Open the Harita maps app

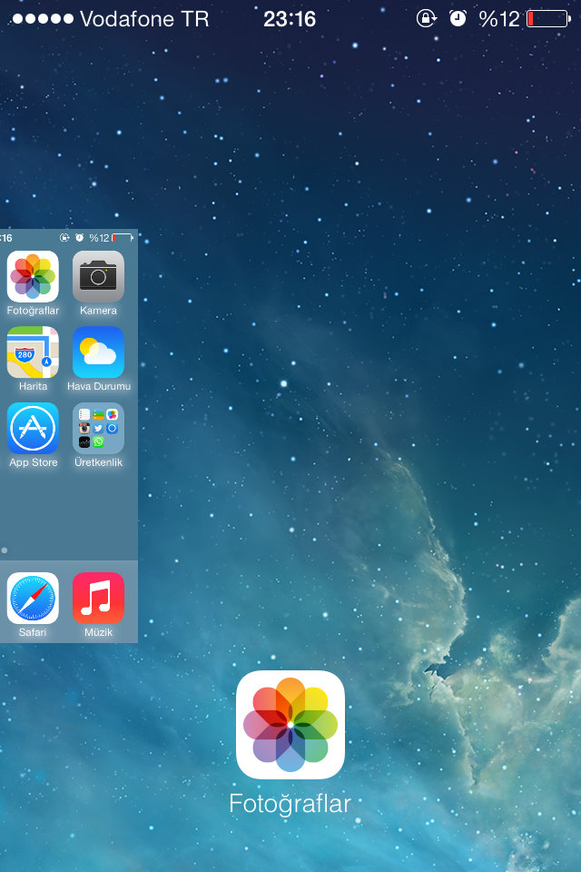coord(33,352)
